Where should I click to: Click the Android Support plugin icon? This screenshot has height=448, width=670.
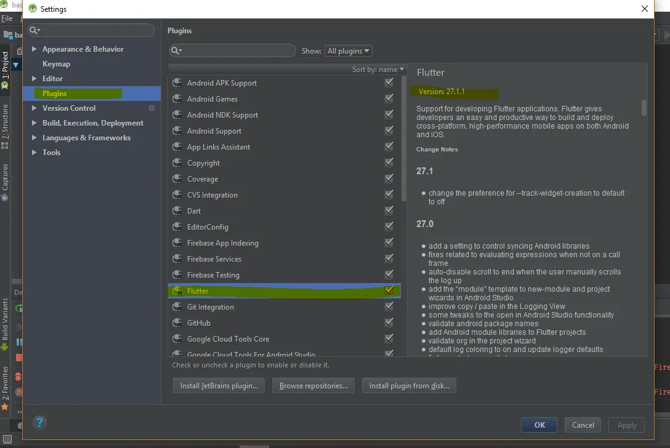pyautogui.click(x=177, y=130)
